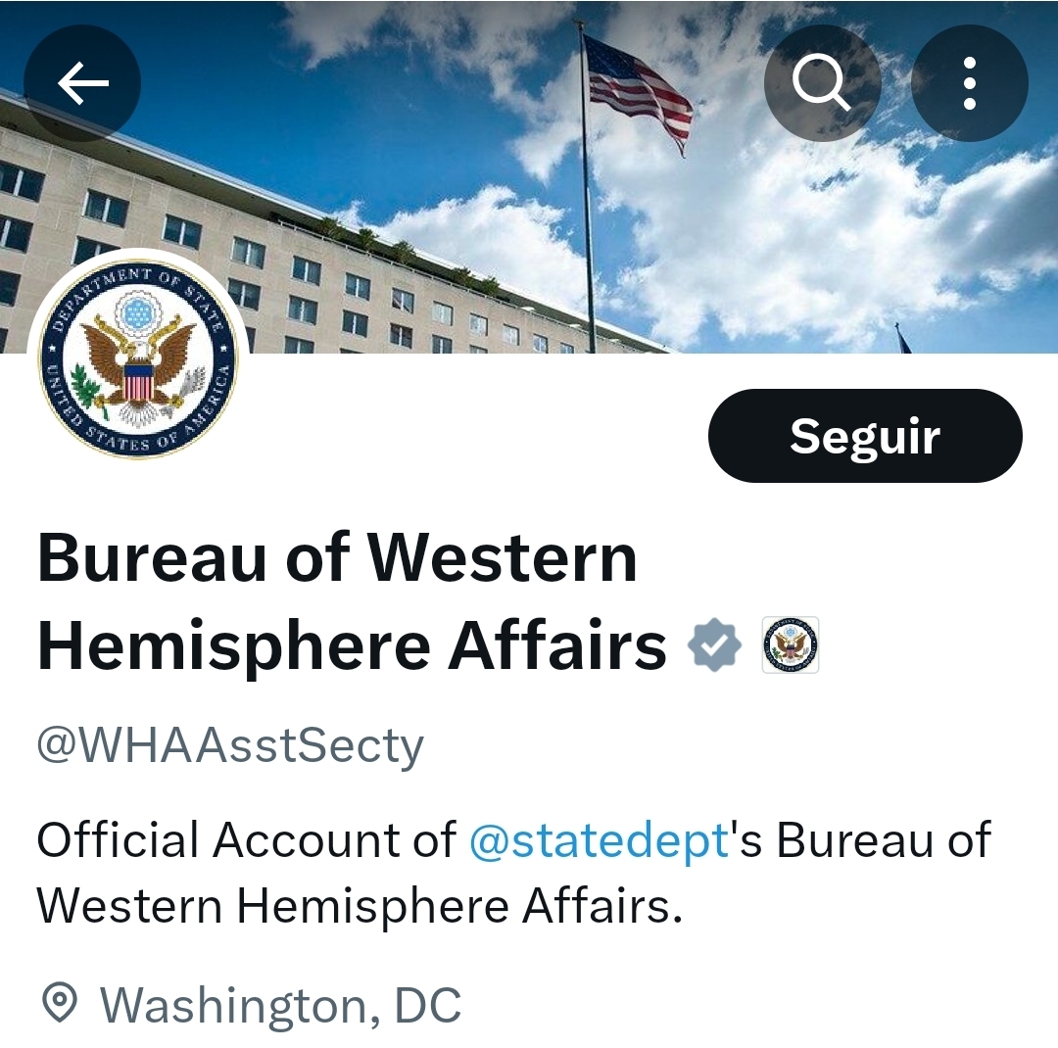Open the three-dot more options menu
The width and height of the screenshot is (1058, 1048).
970,83
